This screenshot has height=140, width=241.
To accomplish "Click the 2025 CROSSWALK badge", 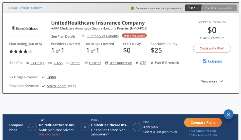I will [x=134, y=35].
